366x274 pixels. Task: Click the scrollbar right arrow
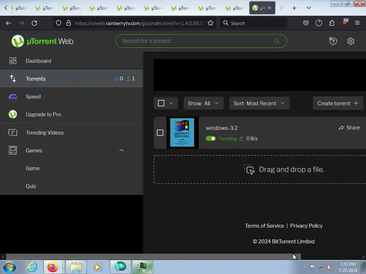(363, 257)
